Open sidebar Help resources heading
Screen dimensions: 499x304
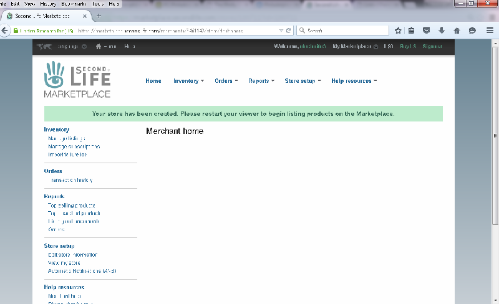pyautogui.click(x=64, y=287)
